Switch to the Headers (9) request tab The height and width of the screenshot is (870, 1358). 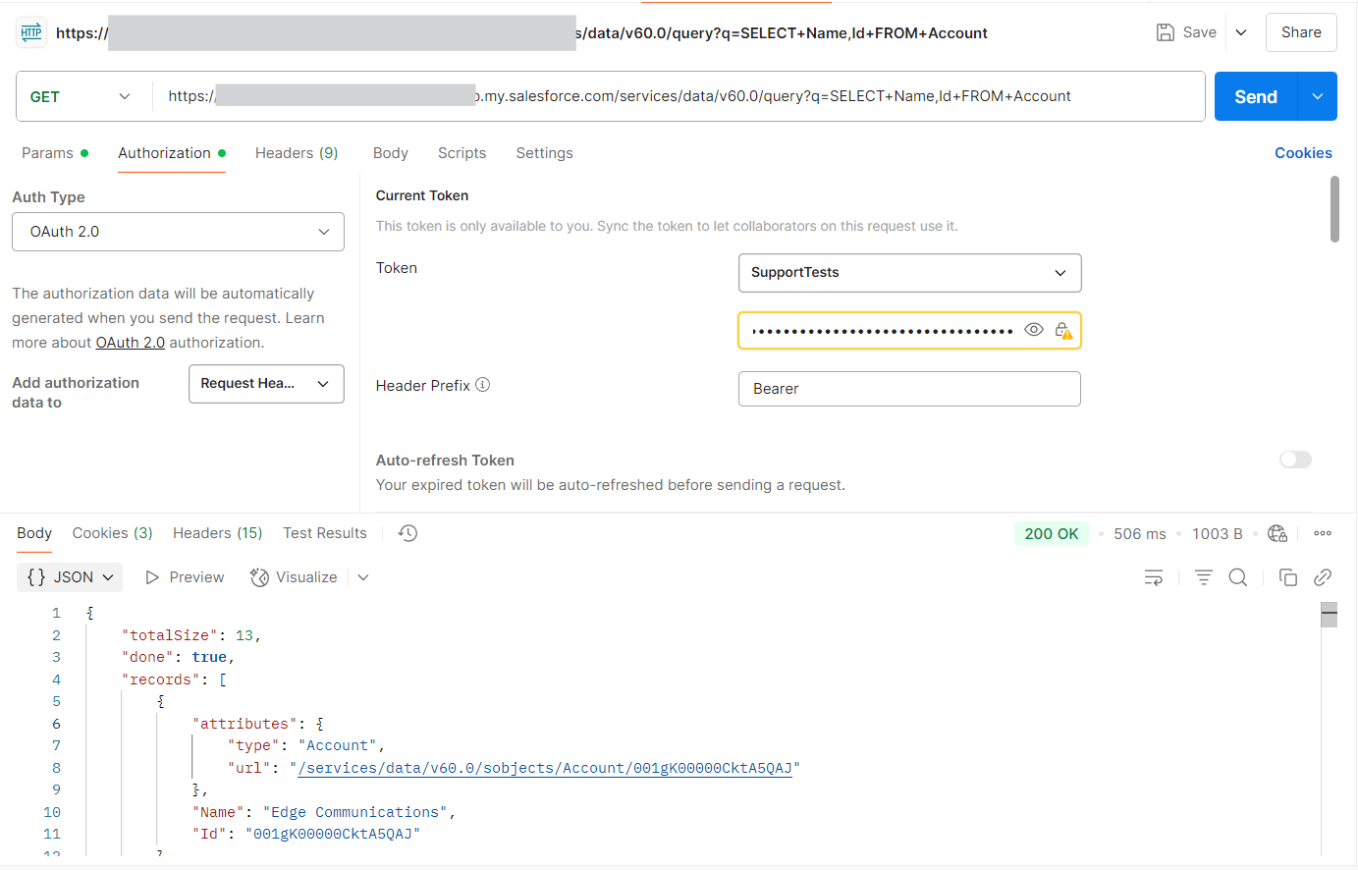[296, 153]
